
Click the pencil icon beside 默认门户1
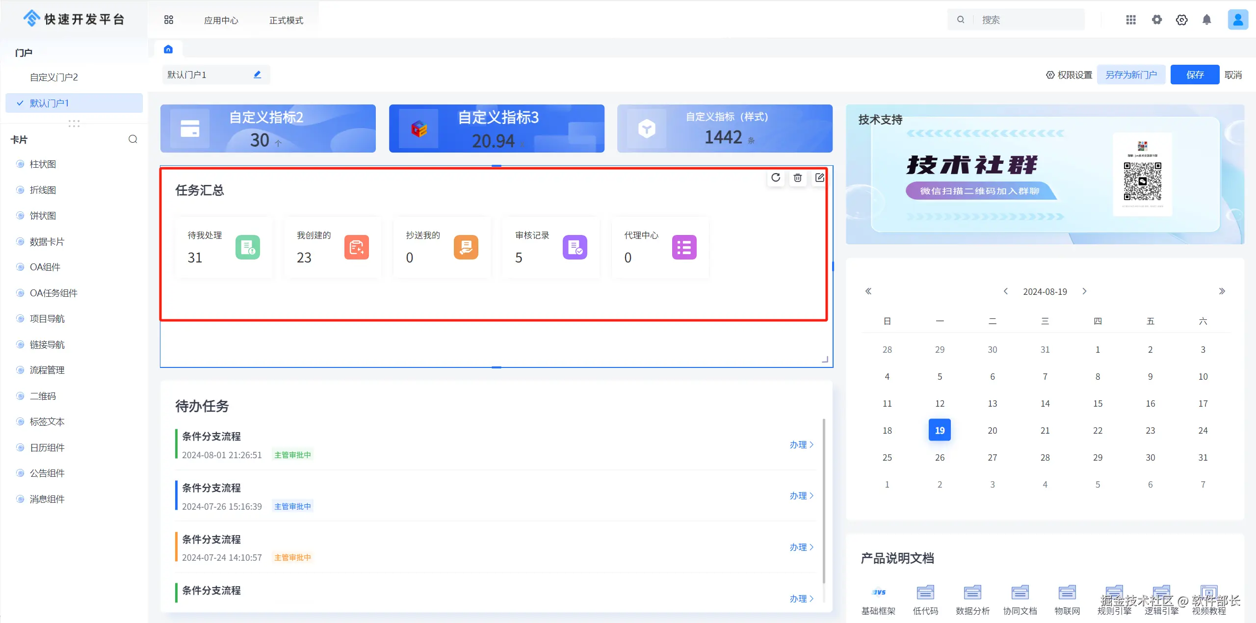[x=257, y=75]
